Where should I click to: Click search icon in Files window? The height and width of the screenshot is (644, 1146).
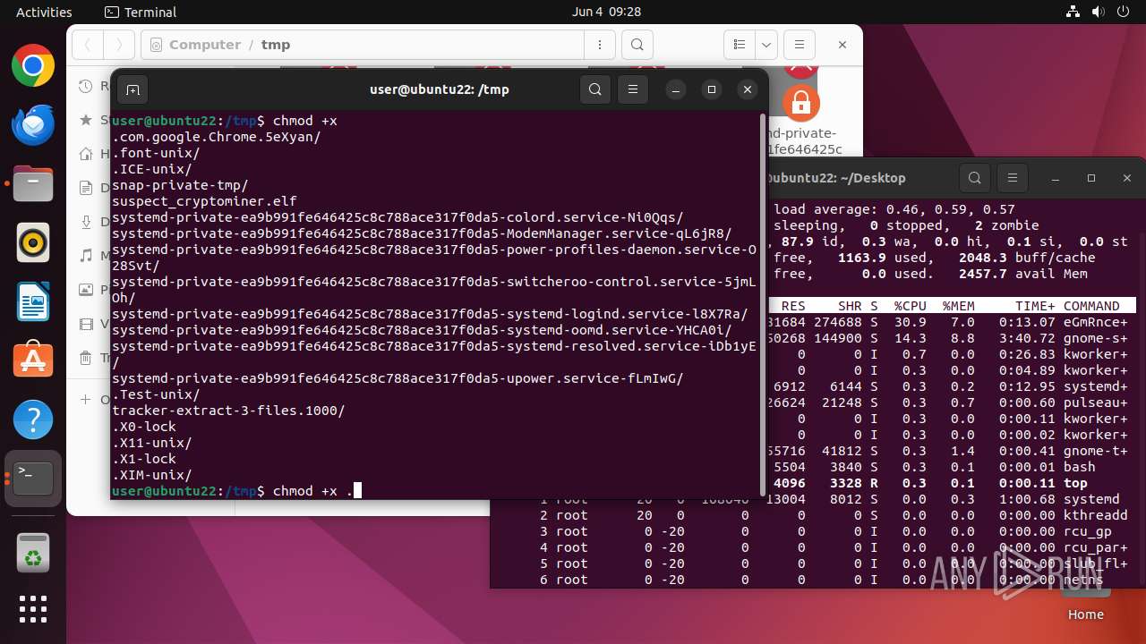click(637, 45)
